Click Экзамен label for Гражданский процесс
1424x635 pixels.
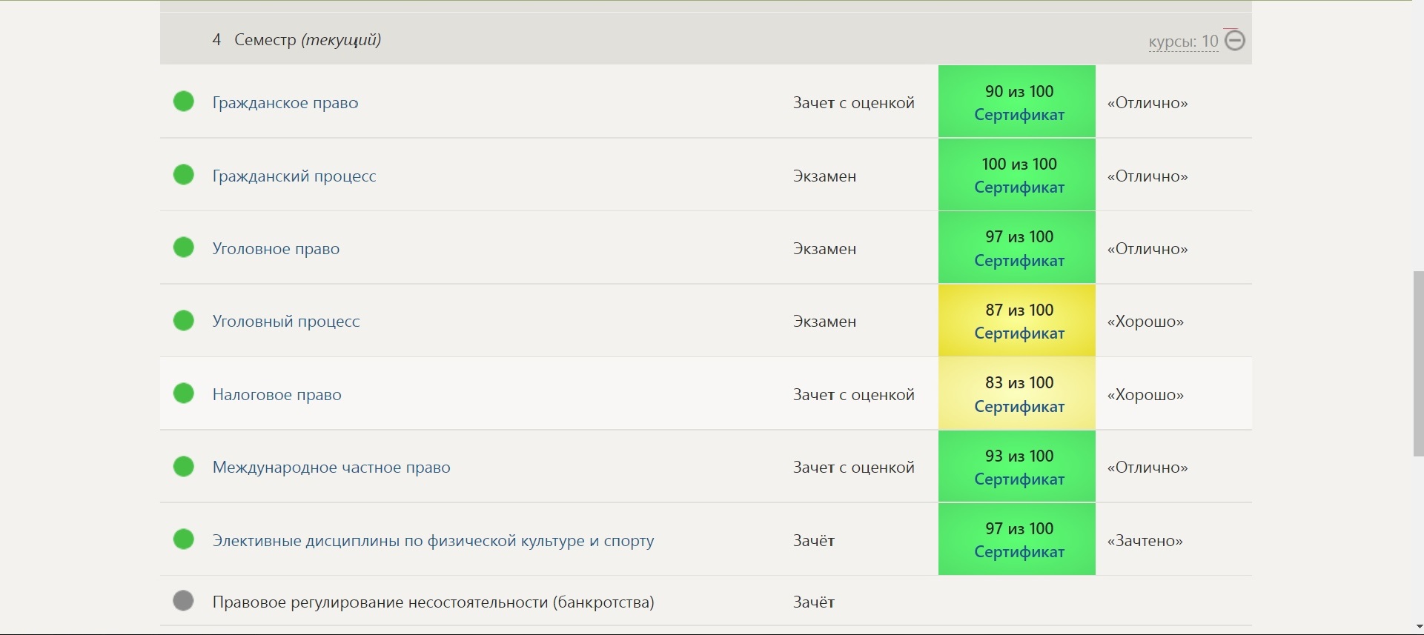click(x=824, y=176)
